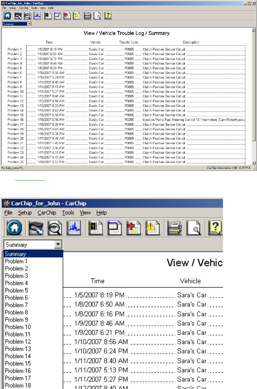Click Home icon in the enlarged lower view

(x=14, y=228)
